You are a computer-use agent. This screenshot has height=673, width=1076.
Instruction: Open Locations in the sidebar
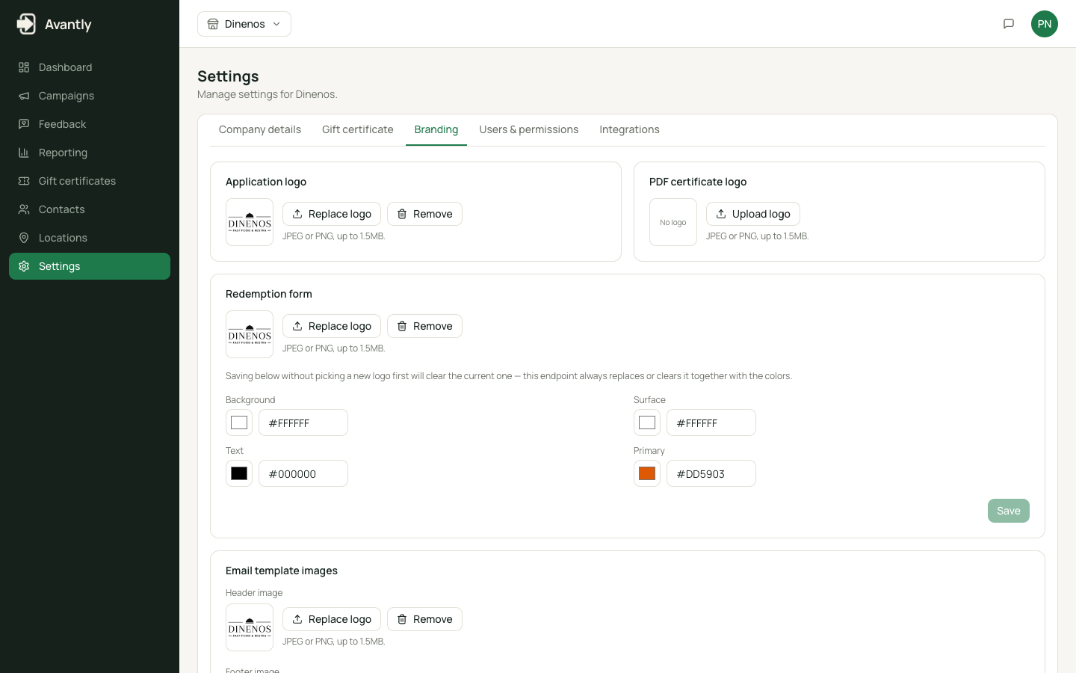[x=90, y=238]
